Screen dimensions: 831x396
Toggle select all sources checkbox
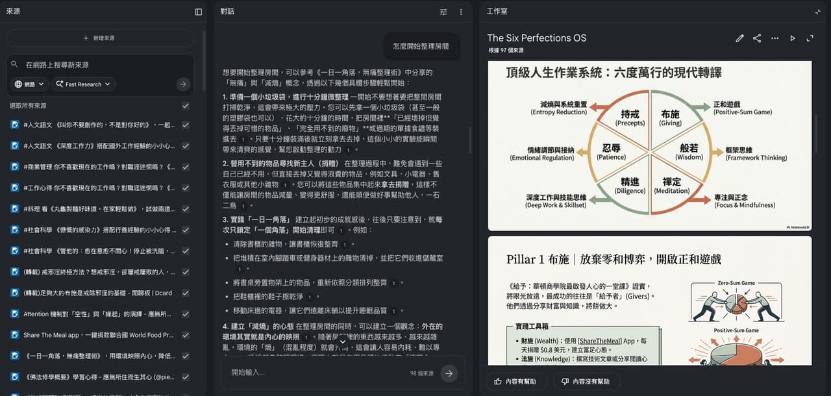tap(186, 105)
